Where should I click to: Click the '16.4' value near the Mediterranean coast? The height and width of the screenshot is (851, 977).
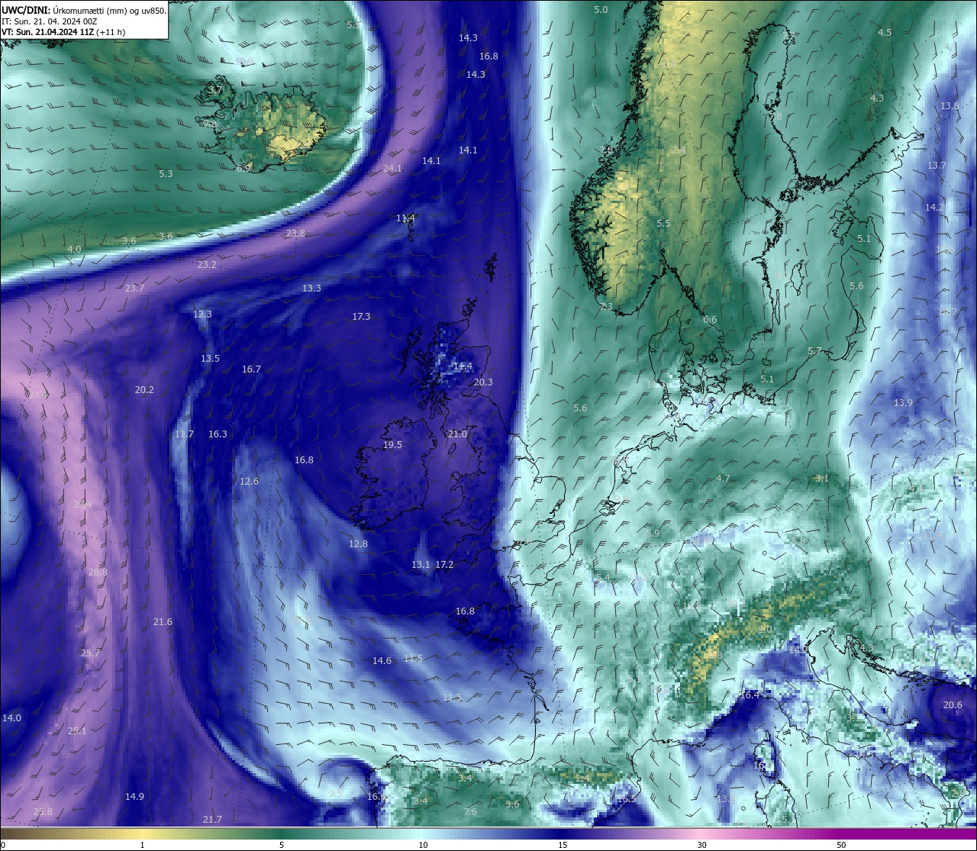click(750, 695)
